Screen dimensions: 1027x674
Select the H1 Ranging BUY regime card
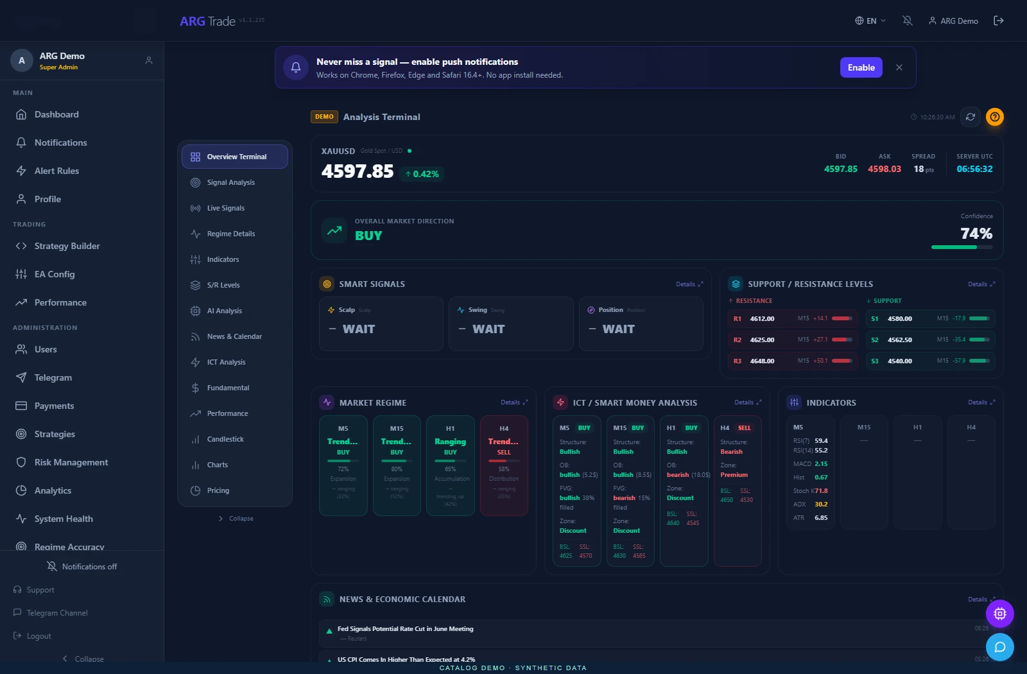(x=451, y=465)
